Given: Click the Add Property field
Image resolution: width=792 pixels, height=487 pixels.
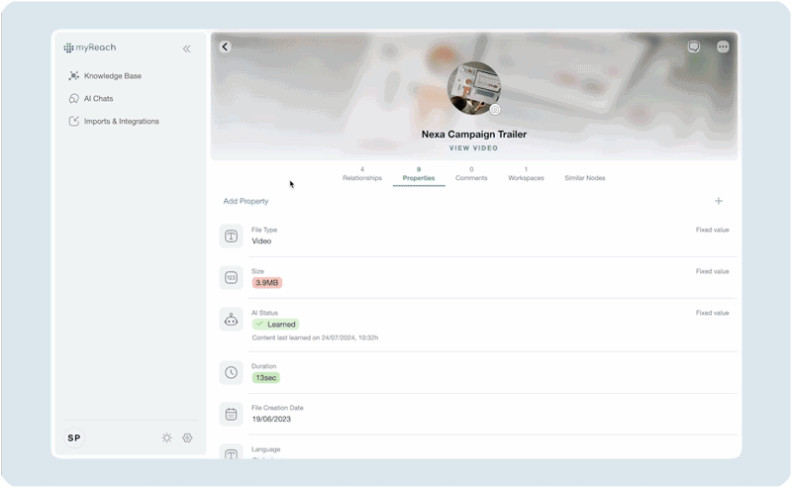Looking at the screenshot, I should coord(247,201).
